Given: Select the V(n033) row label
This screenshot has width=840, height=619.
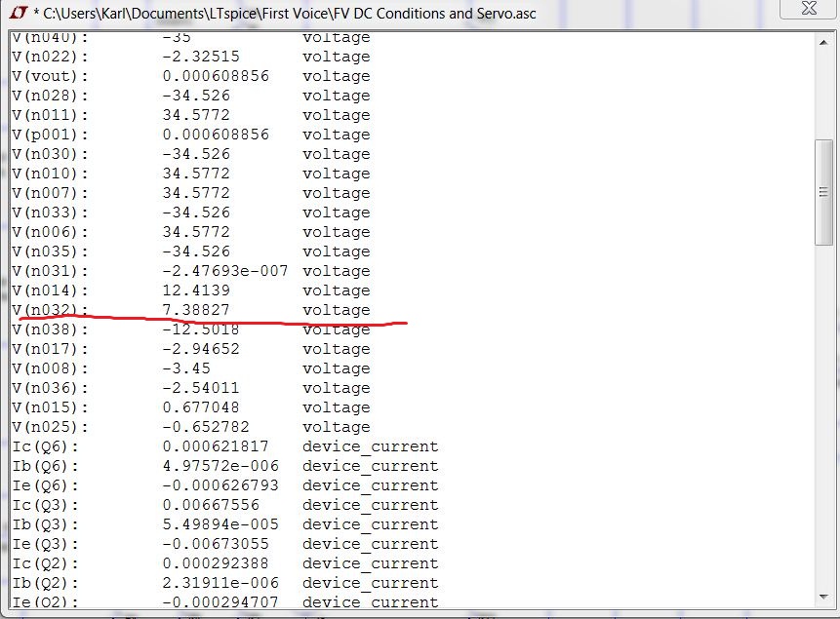Looking at the screenshot, I should (x=50, y=213).
